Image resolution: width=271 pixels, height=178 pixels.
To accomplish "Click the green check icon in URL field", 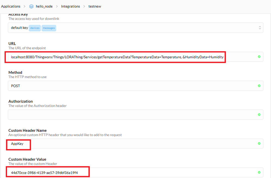I will (259, 57).
